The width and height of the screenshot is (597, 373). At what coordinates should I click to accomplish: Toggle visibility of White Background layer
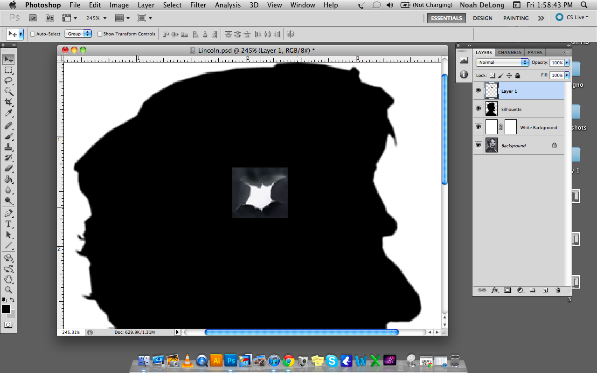pyautogui.click(x=478, y=127)
